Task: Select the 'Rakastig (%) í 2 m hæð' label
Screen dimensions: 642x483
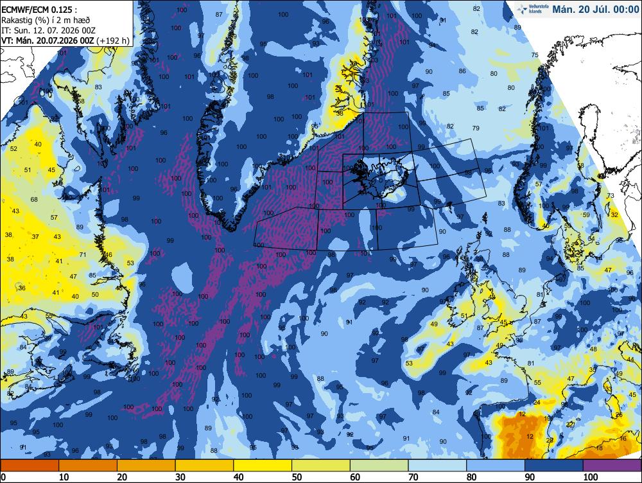Action: click(x=46, y=20)
